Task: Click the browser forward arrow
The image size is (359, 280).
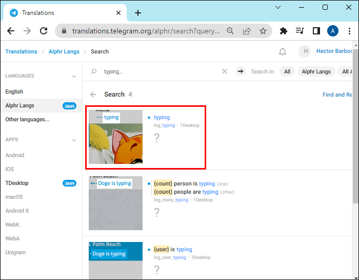Action: (x=27, y=31)
